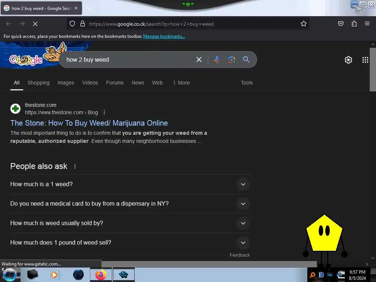Open the Manage bookmarks link
The image size is (376, 282).
[164, 36]
